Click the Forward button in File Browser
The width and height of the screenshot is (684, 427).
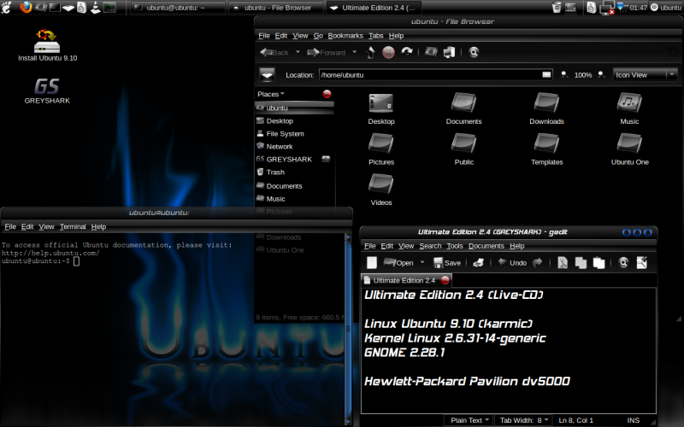327,52
